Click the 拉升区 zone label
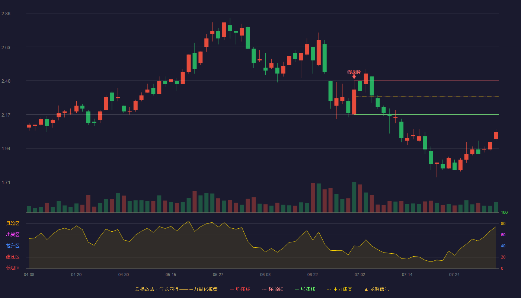Viewport: 521px width, 298px height. pyautogui.click(x=13, y=246)
